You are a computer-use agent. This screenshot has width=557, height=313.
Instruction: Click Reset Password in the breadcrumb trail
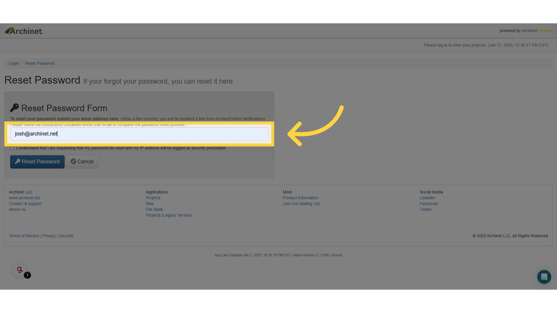point(39,63)
